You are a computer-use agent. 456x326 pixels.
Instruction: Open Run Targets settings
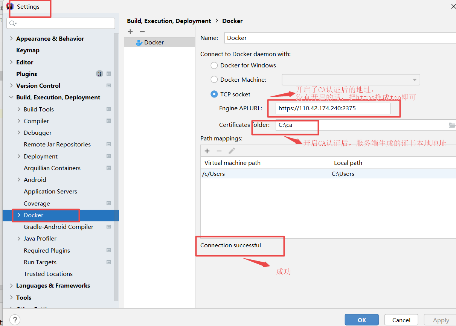pyautogui.click(x=40, y=262)
